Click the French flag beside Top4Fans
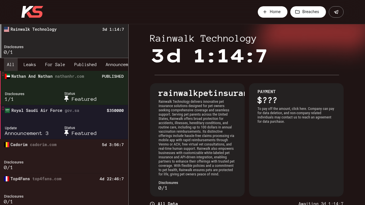Screen dimensions: 365x205 [x=7, y=179]
